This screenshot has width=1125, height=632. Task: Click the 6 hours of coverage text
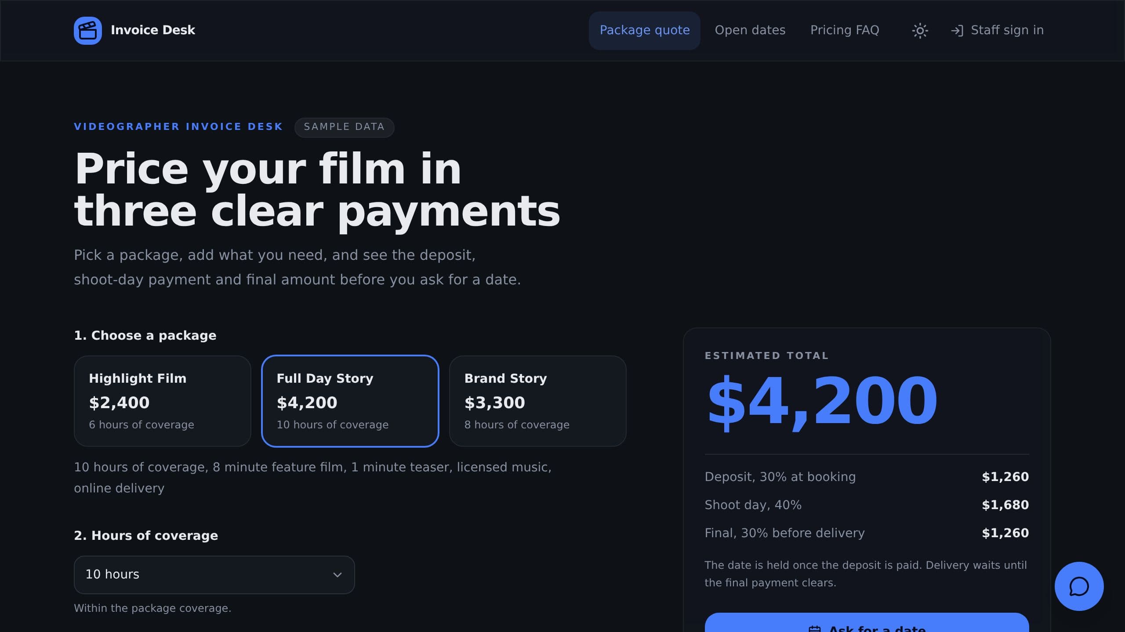pos(141,424)
